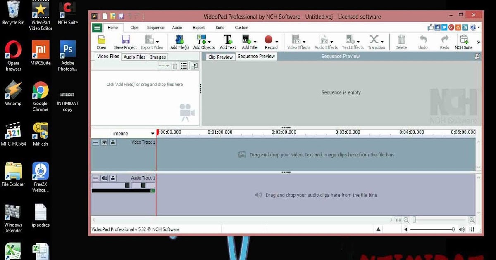This screenshot has height=260, width=496.
Task: Click the blue help question mark icon
Action: [473, 27]
